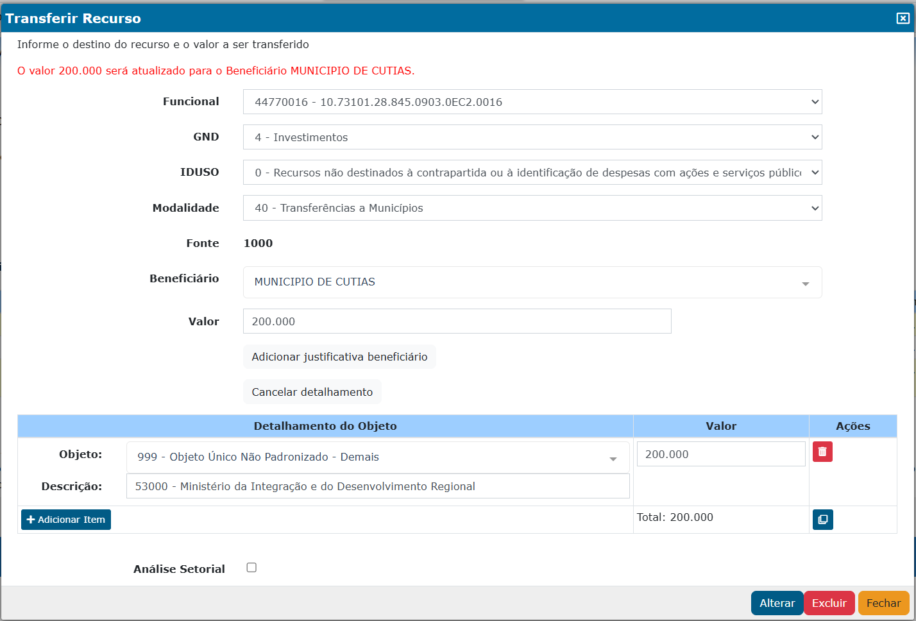Screen dimensions: 916x621
Task: Click the plus Adicionar Item button
Action: coord(66,520)
